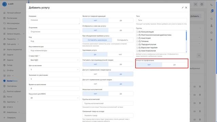Viewport: 217px width, 122px height.
Task: Check the Консультации group checkbox
Action: tap(137, 32)
